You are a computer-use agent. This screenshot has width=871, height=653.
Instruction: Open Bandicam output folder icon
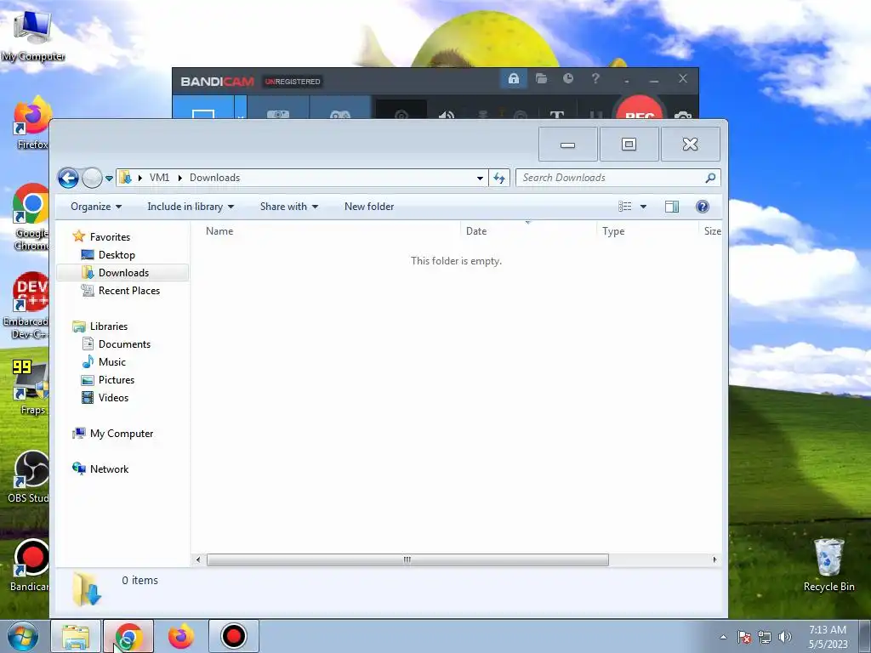pyautogui.click(x=541, y=79)
